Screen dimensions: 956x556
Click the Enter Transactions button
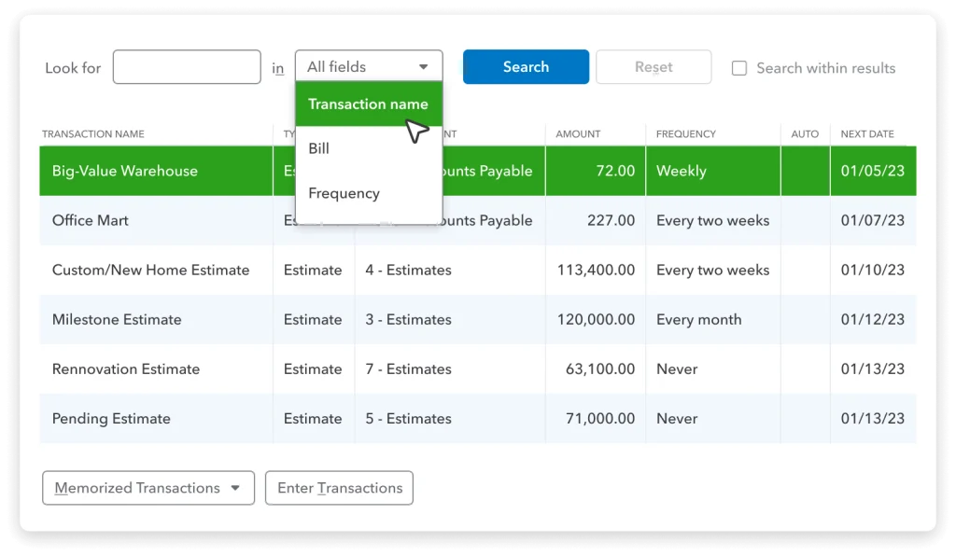point(339,488)
